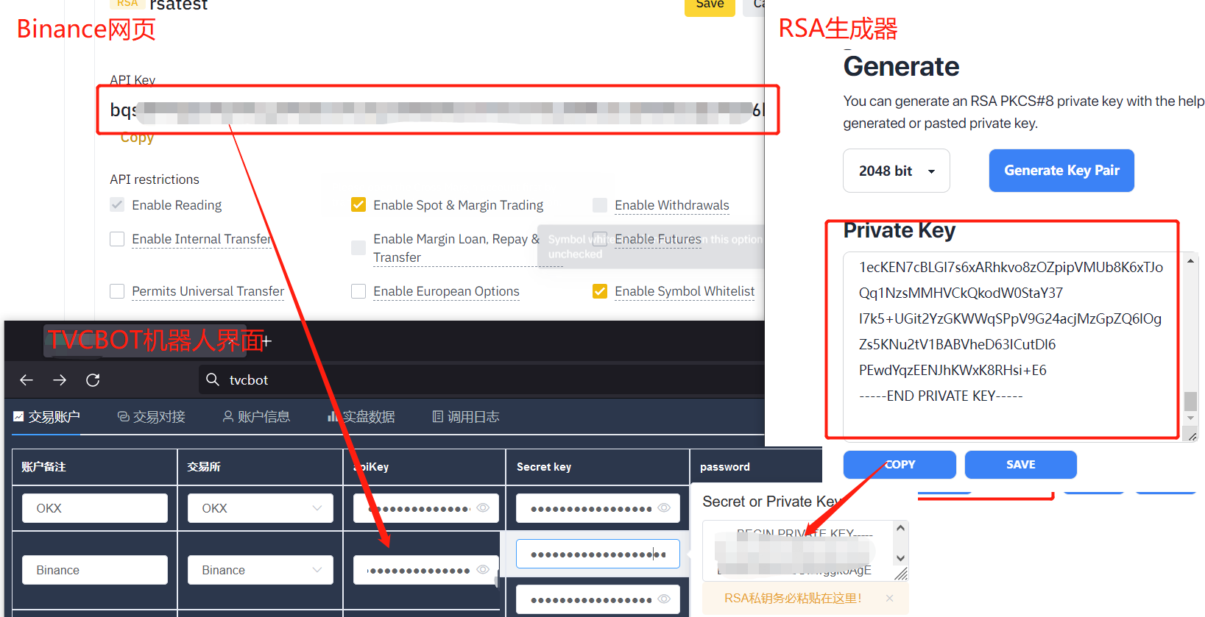Check Enable Futures checkbox
This screenshot has width=1205, height=617.
pos(600,239)
